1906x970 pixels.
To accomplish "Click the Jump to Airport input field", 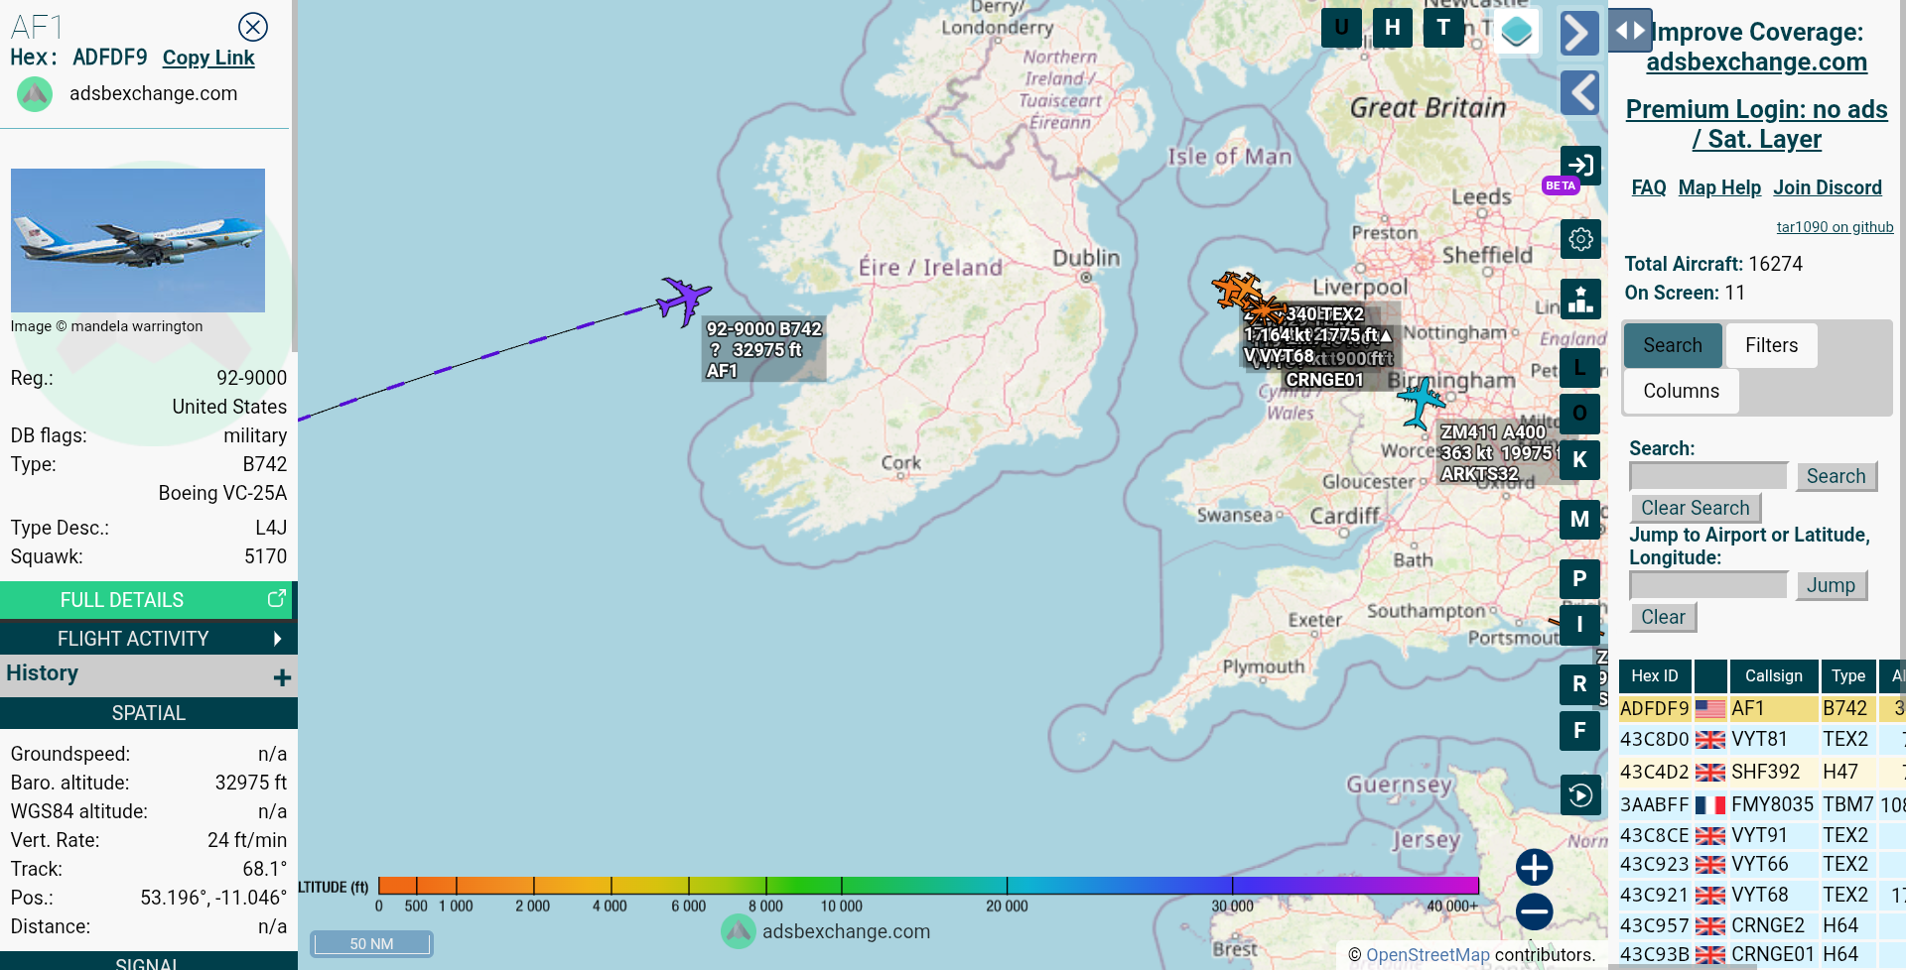I will [x=1707, y=585].
